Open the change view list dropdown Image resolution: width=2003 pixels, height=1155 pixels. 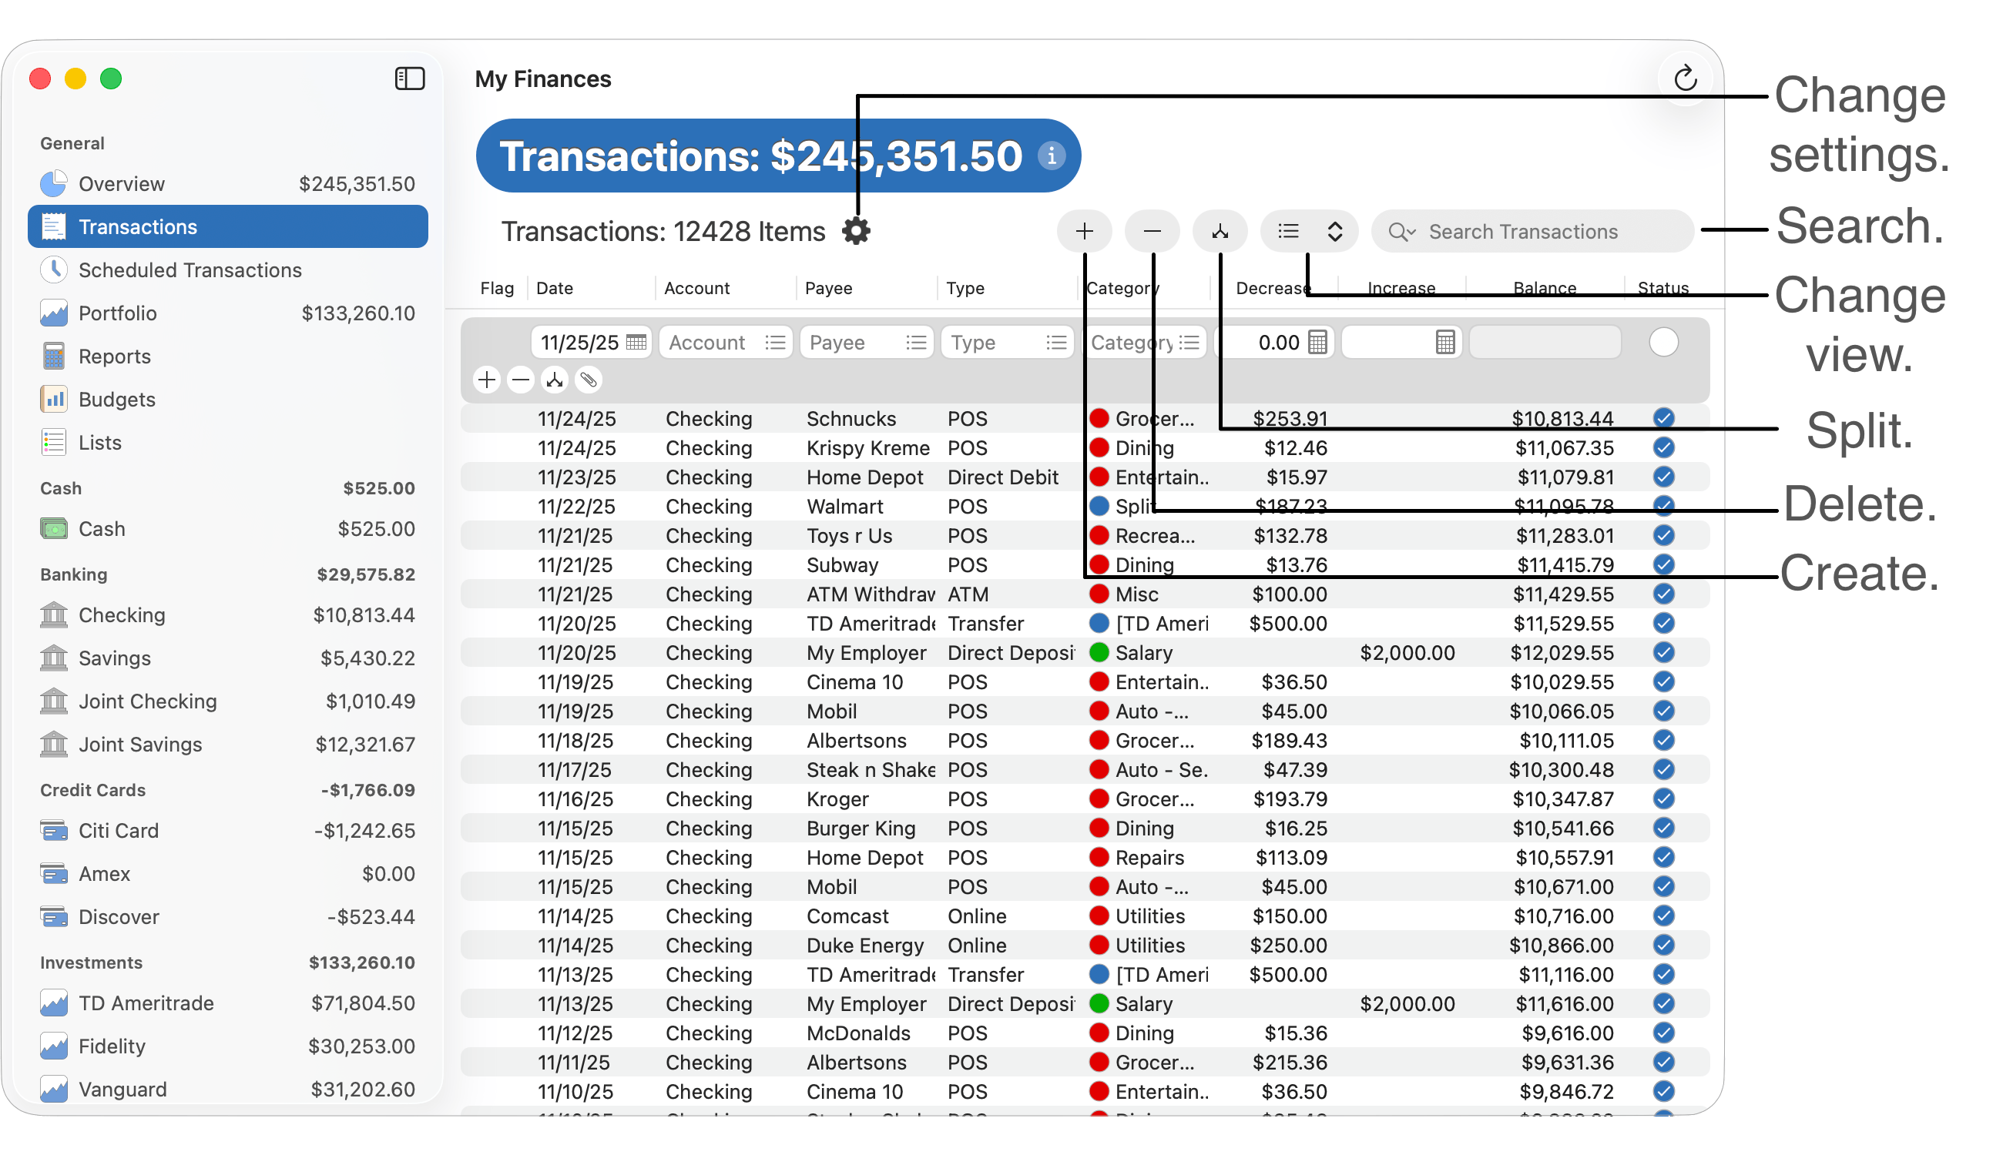click(x=1310, y=231)
